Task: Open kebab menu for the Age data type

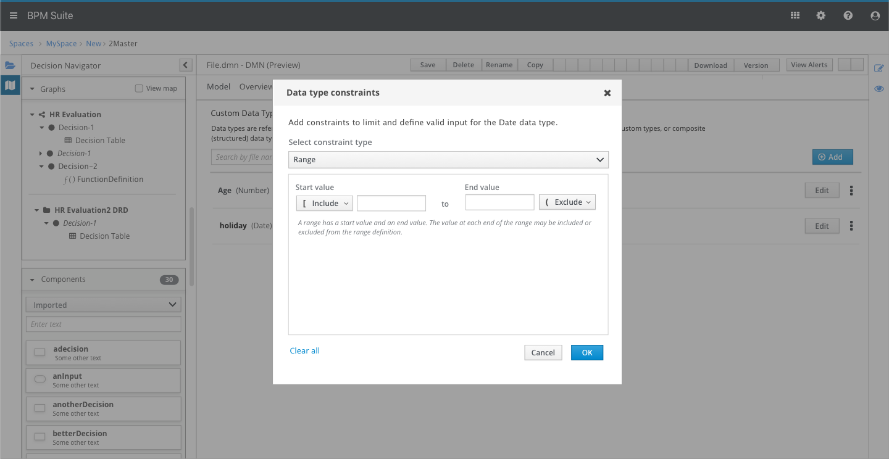Action: (851, 191)
